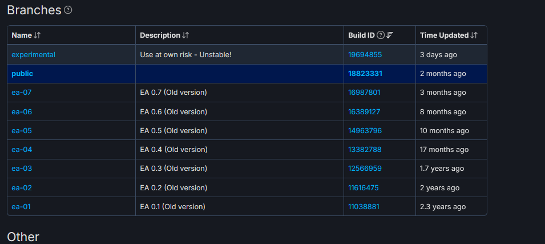This screenshot has height=244, width=545.
Task: Click the Time Updated sort arrows icon
Action: click(474, 35)
